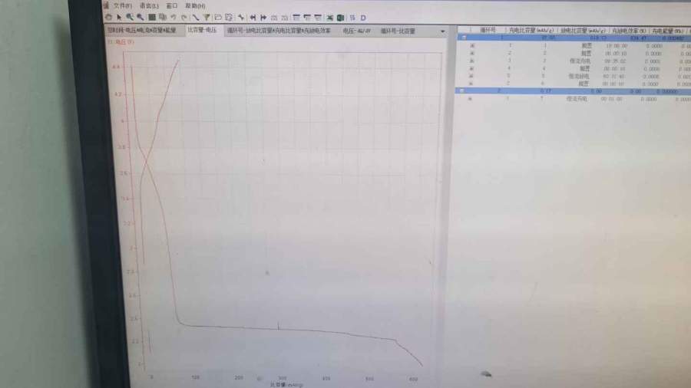Viewport: 691px width, 388px height.
Task: Open the 语言(L) menu
Action: point(149,5)
